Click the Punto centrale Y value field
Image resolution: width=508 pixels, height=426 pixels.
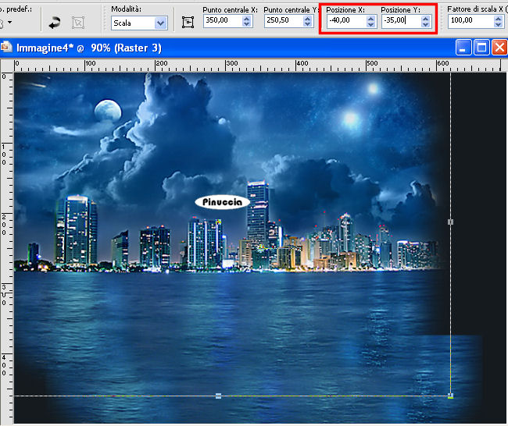tap(284, 21)
